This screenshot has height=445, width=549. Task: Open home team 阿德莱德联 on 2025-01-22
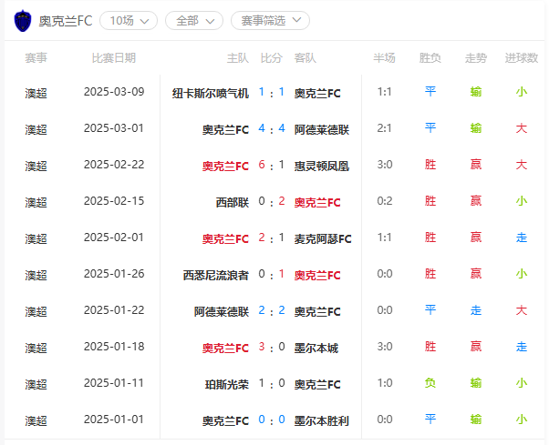click(x=222, y=311)
